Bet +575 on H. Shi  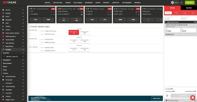(x=35, y=20)
